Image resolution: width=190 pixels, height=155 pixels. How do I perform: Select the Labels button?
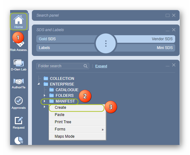[x=66, y=48]
